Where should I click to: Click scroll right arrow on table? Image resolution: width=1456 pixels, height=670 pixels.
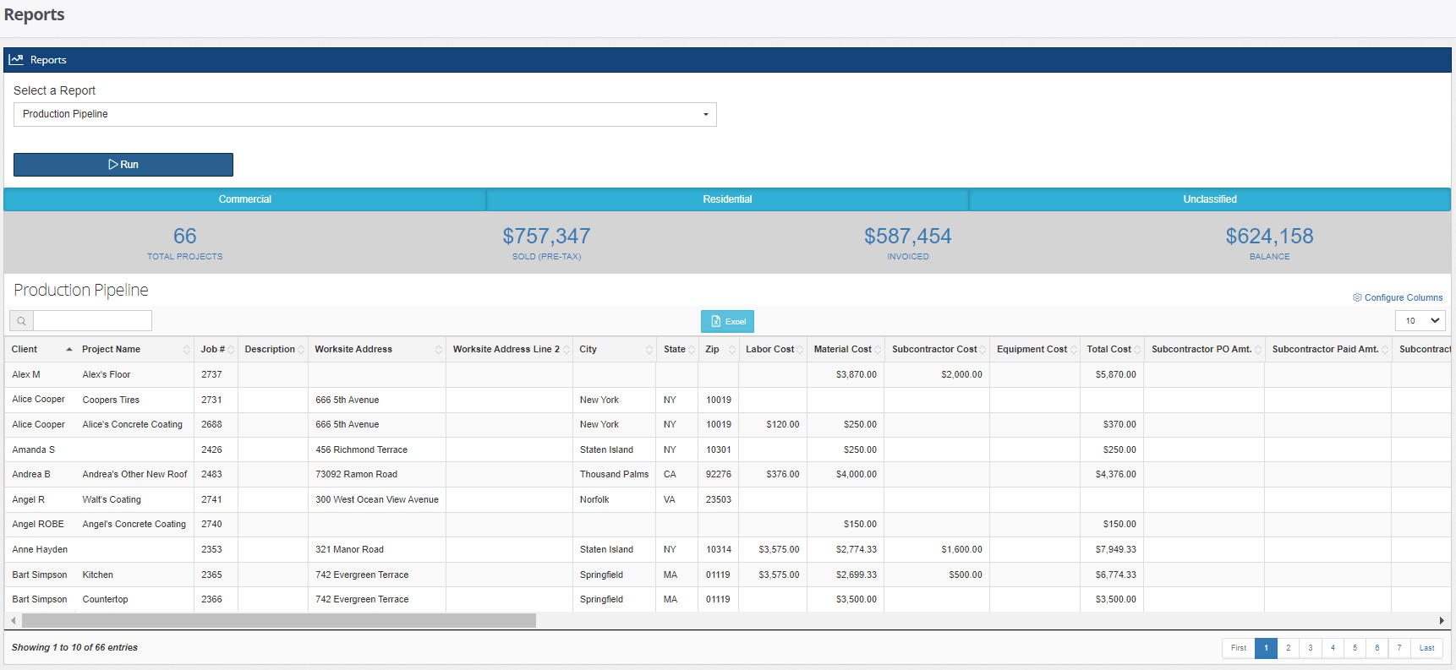pyautogui.click(x=1442, y=621)
